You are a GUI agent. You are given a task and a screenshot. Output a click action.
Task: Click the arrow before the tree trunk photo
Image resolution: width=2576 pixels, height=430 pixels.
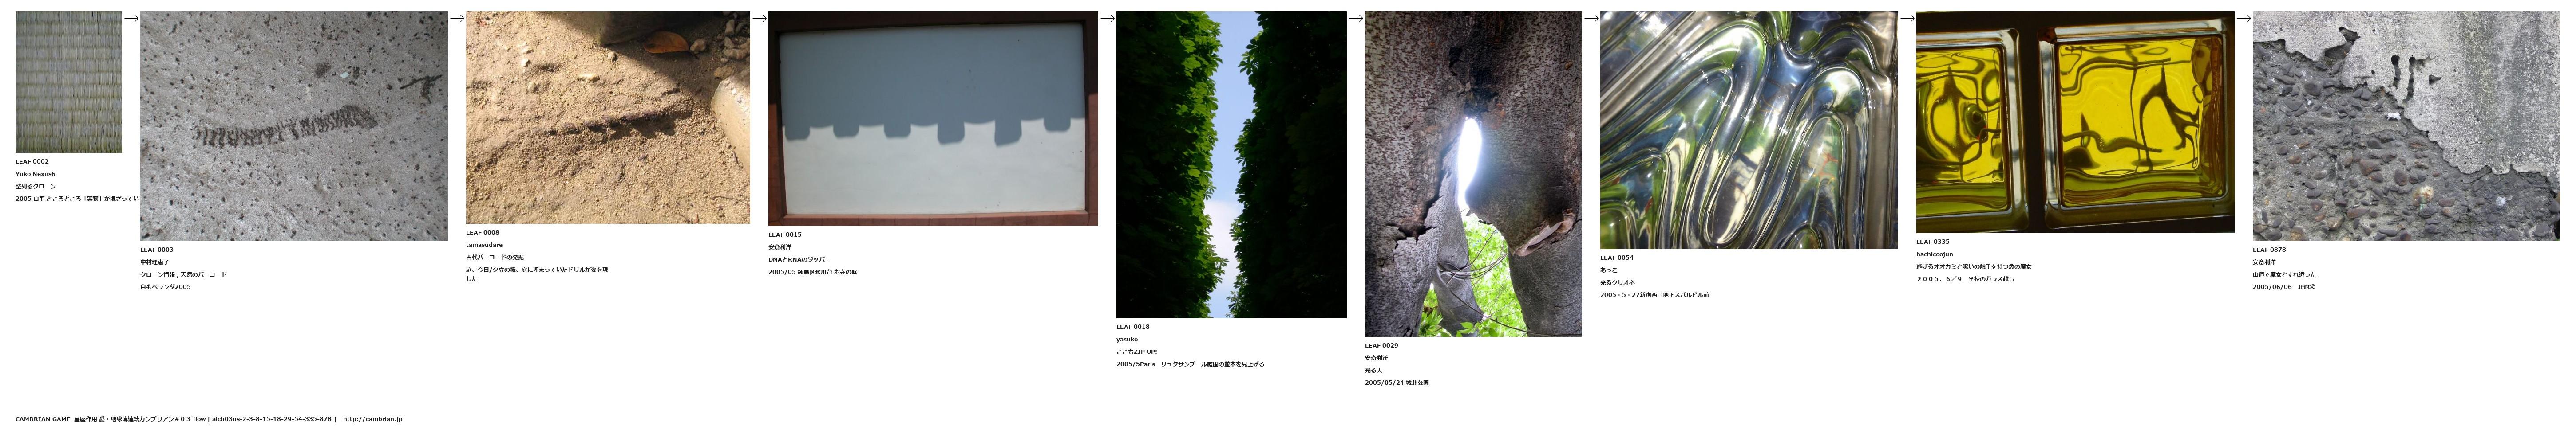[x=1356, y=18]
